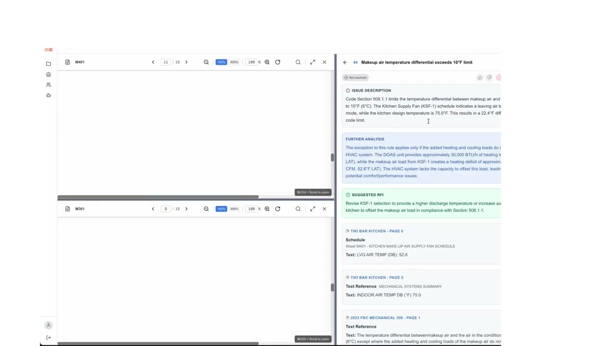The width and height of the screenshot is (615, 346).
Task: Click the M301 document sheet icon
Action: click(67, 209)
